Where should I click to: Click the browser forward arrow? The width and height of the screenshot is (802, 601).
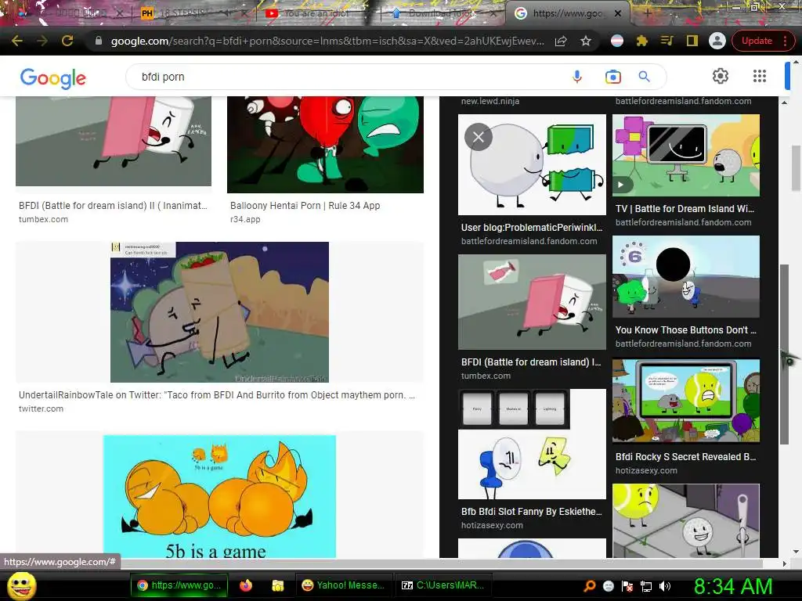coord(42,41)
